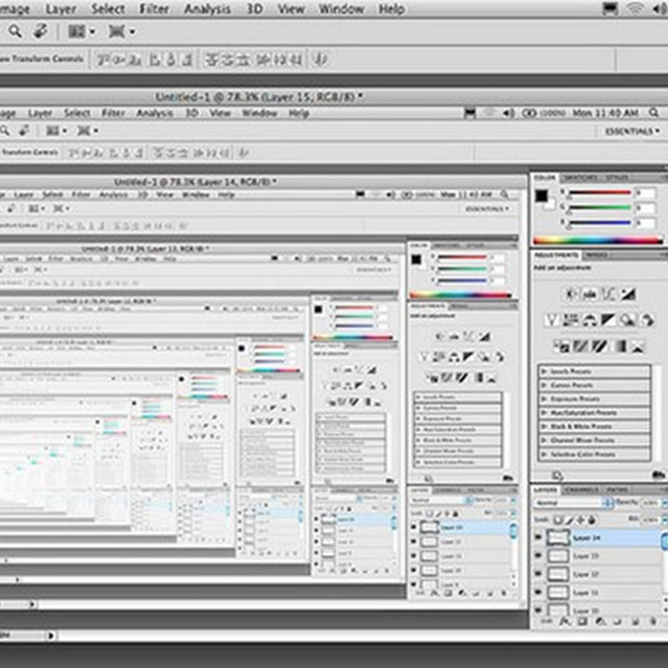Viewport: 668px width, 668px height.
Task: Click Photo Filter icon in the largest Adjustments panel
Action: click(628, 320)
